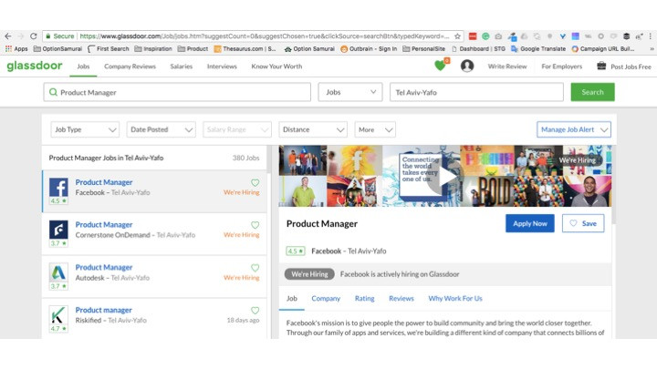Click the Autodesk company logo
This screenshot has height=369, width=657.
[58, 272]
